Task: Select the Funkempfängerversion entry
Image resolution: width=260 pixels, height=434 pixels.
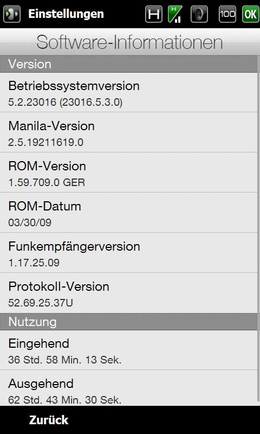Action: [128, 253]
